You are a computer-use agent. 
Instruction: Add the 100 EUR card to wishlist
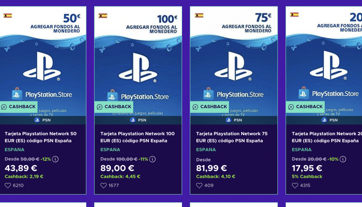tap(104, 185)
